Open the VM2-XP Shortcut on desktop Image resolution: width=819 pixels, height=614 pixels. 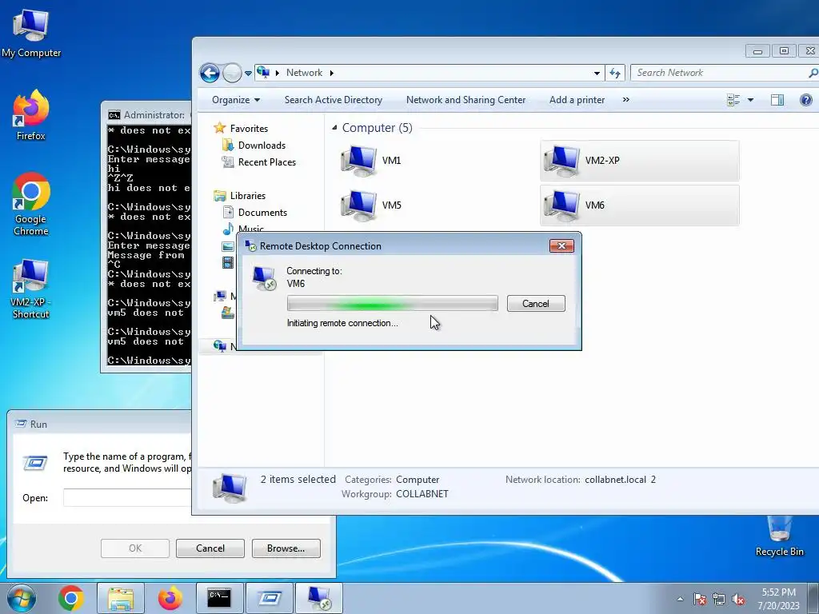31,288
